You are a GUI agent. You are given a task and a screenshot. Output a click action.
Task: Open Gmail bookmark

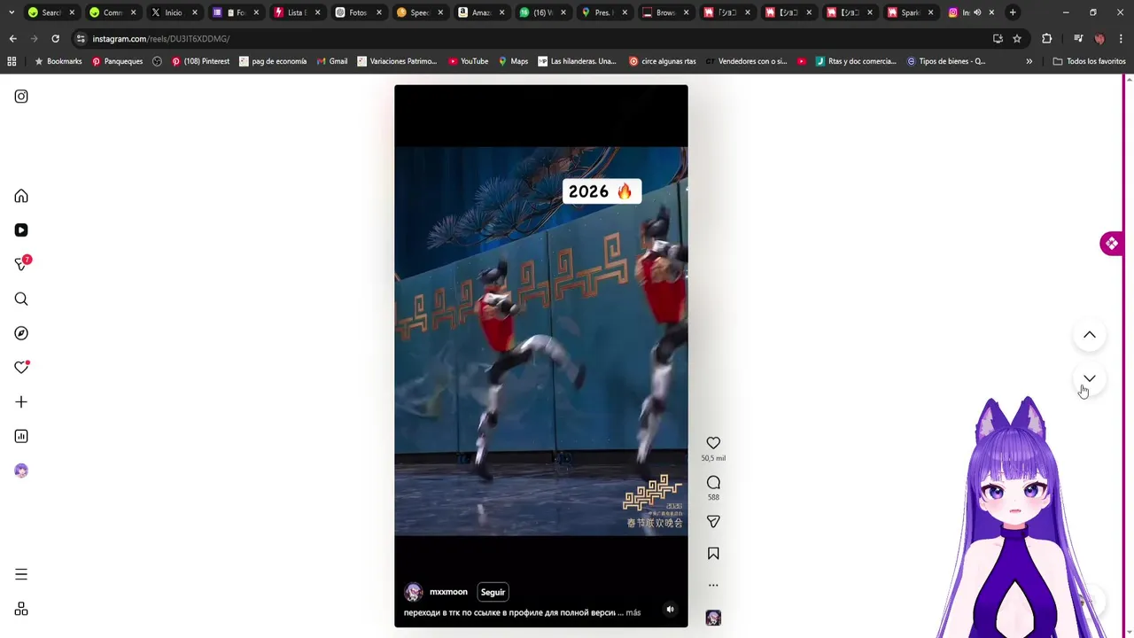tap(331, 61)
